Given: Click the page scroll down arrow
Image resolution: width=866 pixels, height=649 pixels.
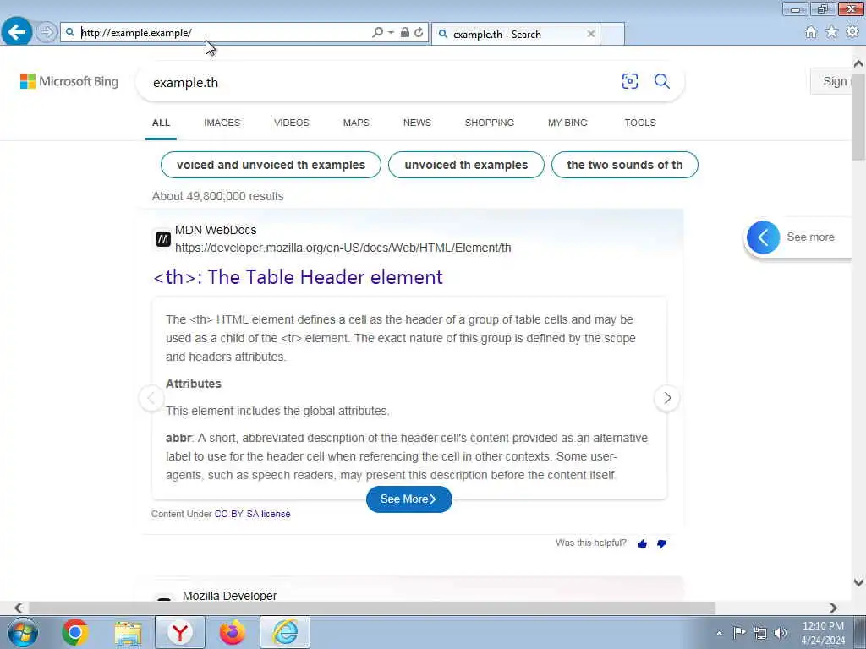Looking at the screenshot, I should (858, 581).
